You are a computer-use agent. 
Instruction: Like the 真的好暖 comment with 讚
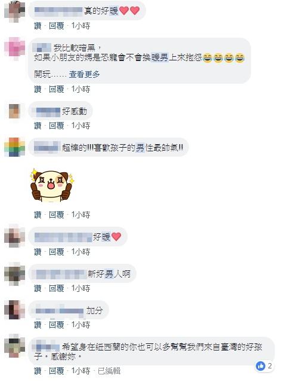[x=38, y=26]
